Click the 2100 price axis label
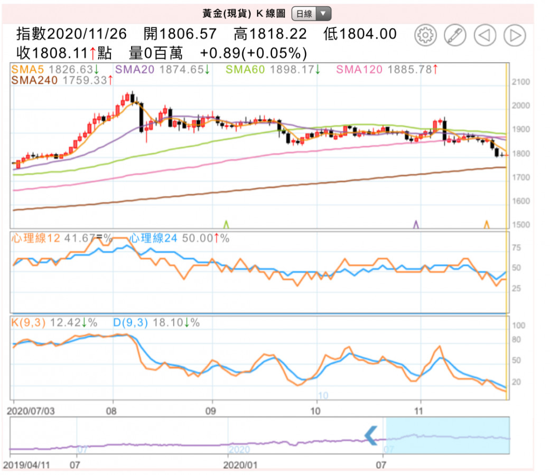Viewport: 550px width, 475px height. click(x=521, y=82)
